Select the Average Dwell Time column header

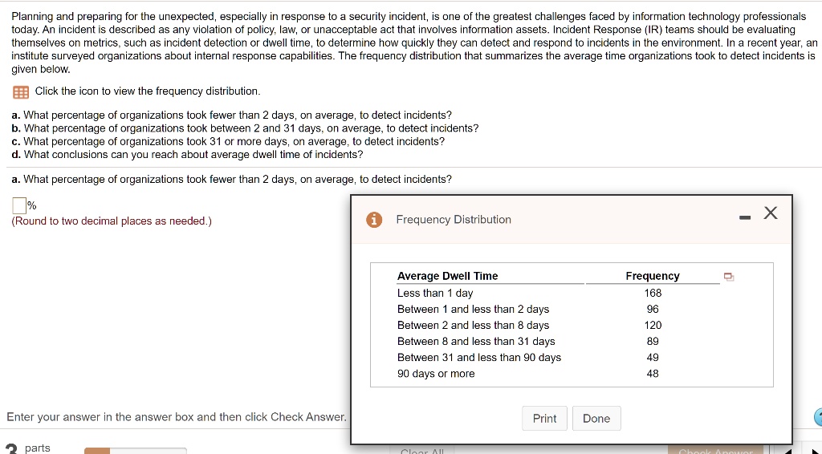[x=447, y=276]
